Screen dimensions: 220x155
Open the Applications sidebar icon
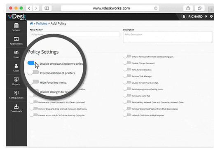pyautogui.click(x=16, y=41)
